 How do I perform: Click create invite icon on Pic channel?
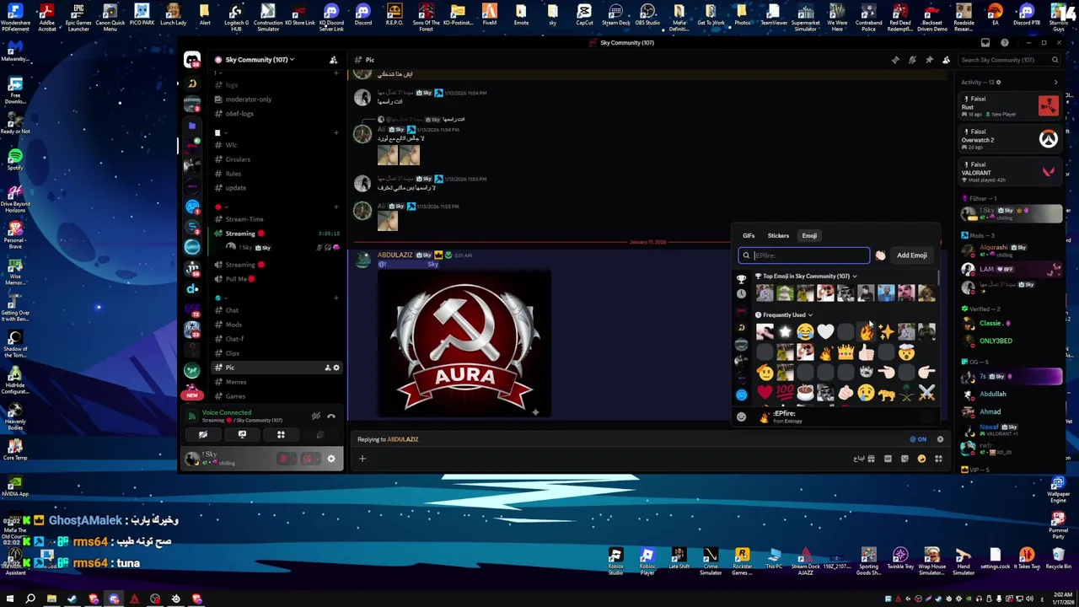pyautogui.click(x=327, y=368)
